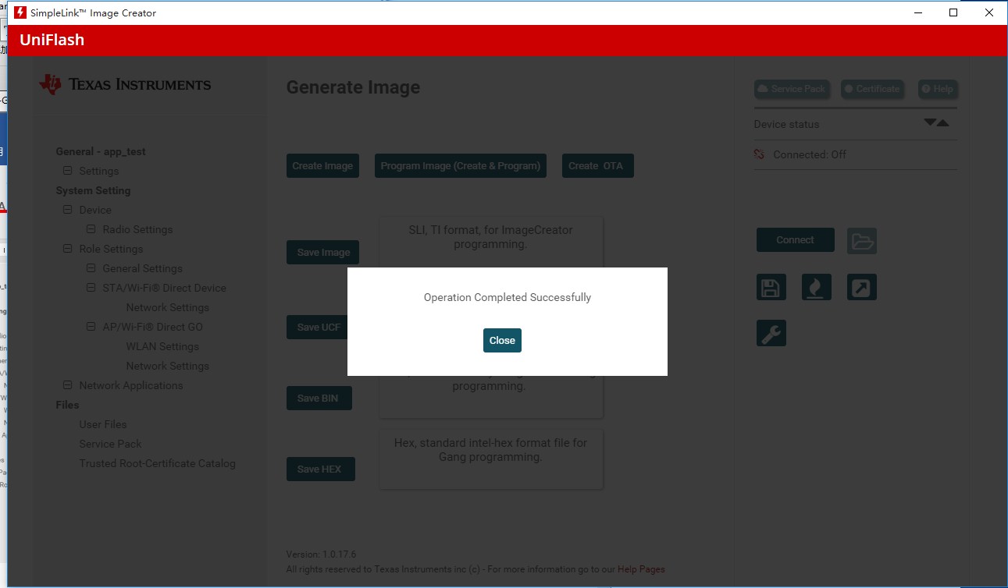This screenshot has width=1008, height=588.
Task: Toggle the Device status panel arrows
Action: tap(936, 123)
